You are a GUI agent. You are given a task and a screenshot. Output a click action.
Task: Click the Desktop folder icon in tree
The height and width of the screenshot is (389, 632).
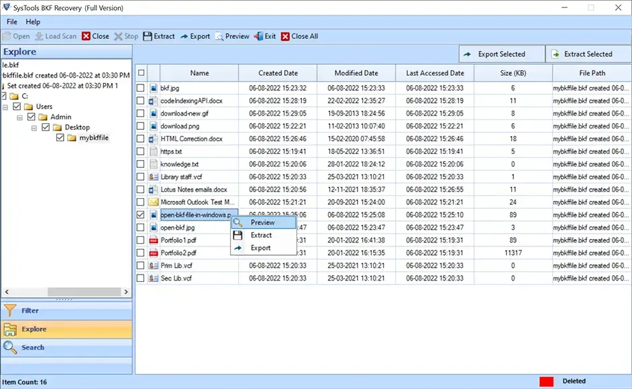coord(57,127)
